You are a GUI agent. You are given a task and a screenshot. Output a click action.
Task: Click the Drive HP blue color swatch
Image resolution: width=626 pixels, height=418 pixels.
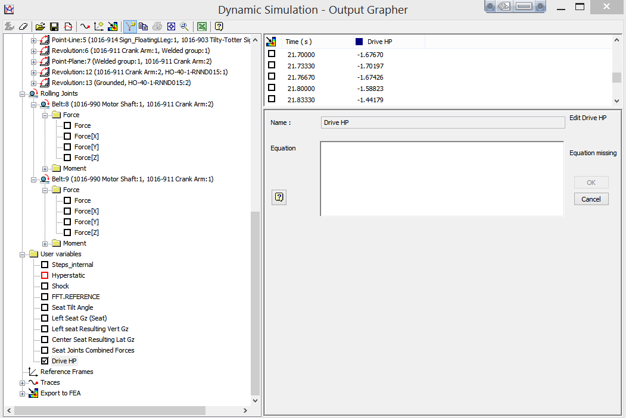pos(359,42)
